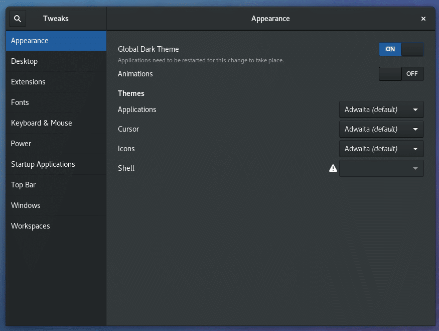439x331 pixels.
Task: Open the Applications theme dropdown
Action: pyautogui.click(x=381, y=109)
